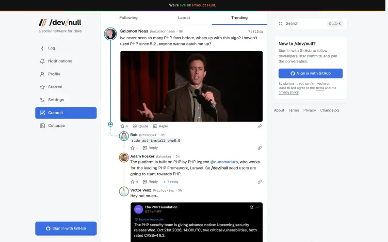
Task: Open Product Hunt link in top banner
Action: point(204,5)
